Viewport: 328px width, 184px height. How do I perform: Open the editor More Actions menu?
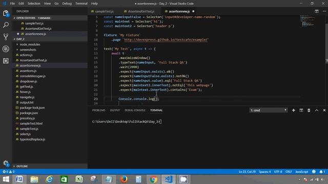tap(324, 11)
